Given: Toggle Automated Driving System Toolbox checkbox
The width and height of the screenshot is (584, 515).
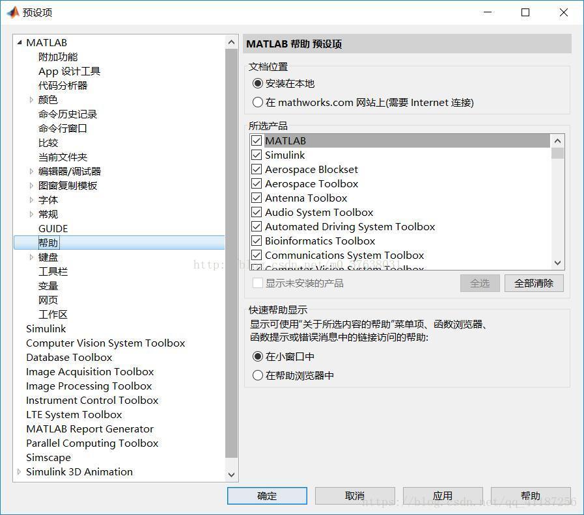Looking at the screenshot, I should pyautogui.click(x=257, y=226).
